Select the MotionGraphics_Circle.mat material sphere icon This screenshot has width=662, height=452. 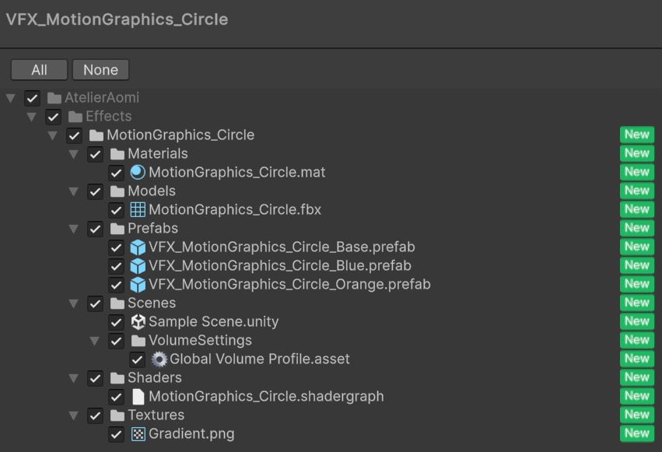[136, 172]
